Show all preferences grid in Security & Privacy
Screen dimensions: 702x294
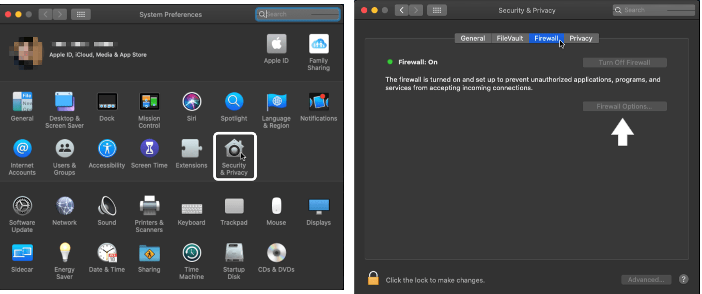point(436,10)
